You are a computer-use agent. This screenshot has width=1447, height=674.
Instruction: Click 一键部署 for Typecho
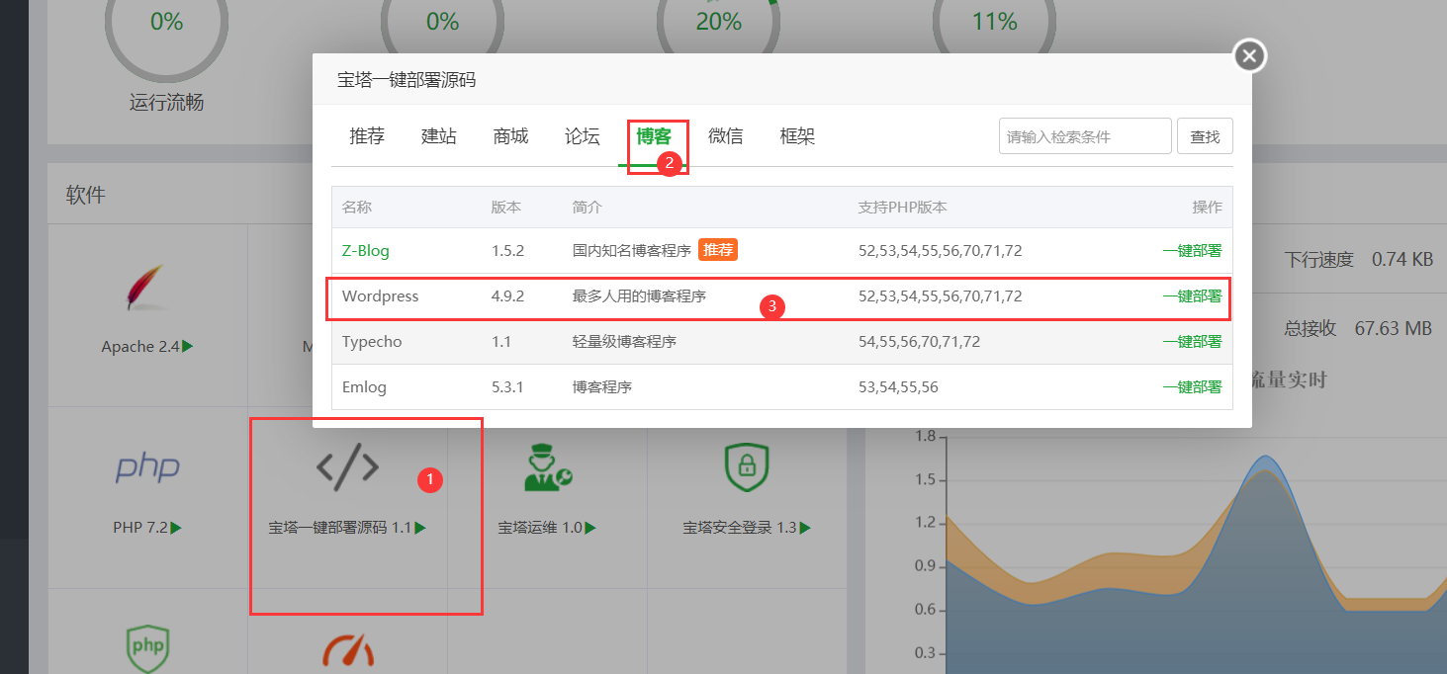click(1192, 342)
